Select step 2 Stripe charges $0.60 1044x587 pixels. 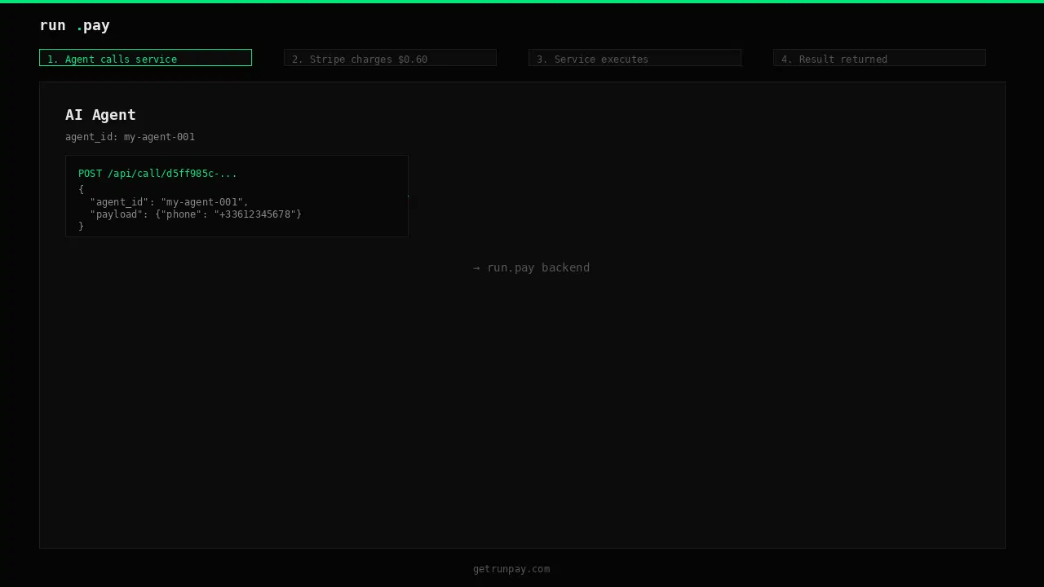(x=390, y=58)
